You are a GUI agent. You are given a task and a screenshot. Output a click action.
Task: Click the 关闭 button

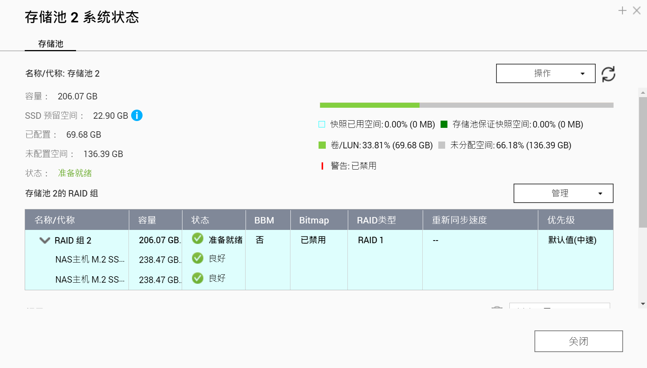pos(578,341)
